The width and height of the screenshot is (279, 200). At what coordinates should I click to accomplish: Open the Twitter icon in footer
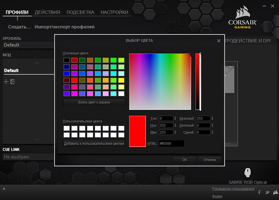(267, 192)
